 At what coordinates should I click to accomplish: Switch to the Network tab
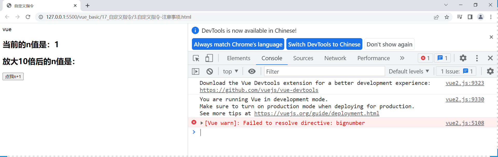coord(335,58)
